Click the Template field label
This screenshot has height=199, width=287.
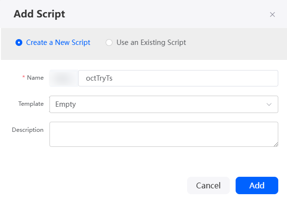click(x=31, y=104)
